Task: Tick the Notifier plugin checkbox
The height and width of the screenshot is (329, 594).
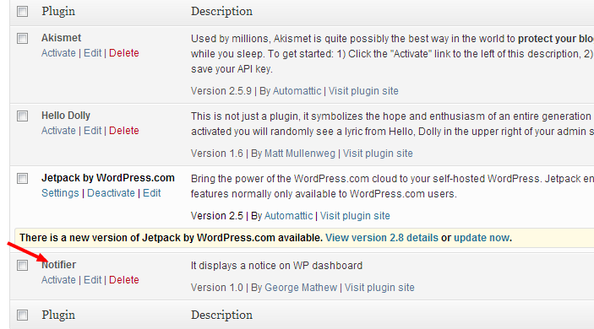Action: click(x=22, y=265)
